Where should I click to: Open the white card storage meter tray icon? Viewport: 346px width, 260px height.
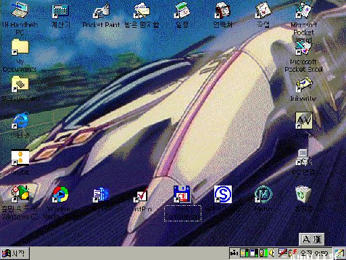pyautogui.click(x=253, y=253)
